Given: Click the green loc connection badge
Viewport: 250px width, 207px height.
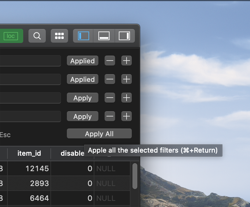Looking at the screenshot, I should (x=11, y=36).
